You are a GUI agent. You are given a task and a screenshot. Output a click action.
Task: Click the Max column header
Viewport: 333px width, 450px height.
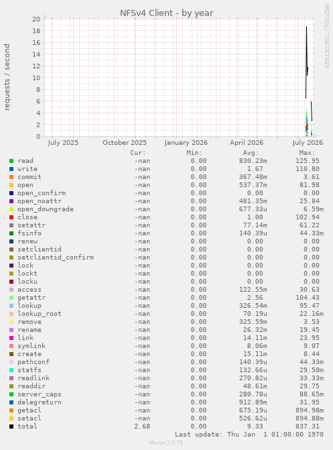tap(307, 153)
